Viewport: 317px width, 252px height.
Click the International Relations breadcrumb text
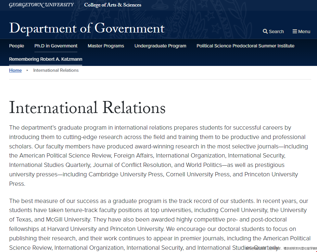(56, 70)
